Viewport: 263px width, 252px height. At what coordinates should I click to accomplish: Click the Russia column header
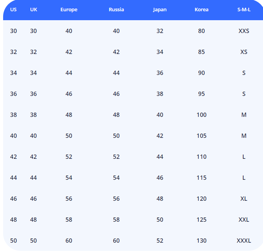(x=116, y=10)
